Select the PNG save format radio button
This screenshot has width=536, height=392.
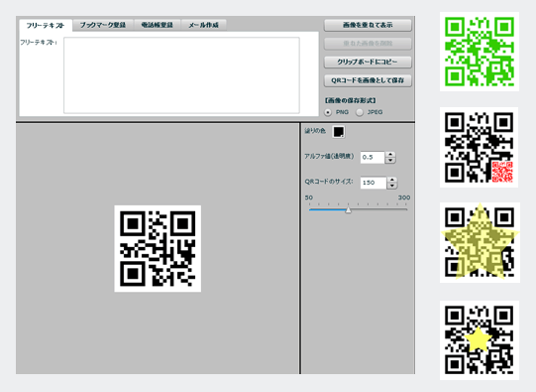coord(328,112)
